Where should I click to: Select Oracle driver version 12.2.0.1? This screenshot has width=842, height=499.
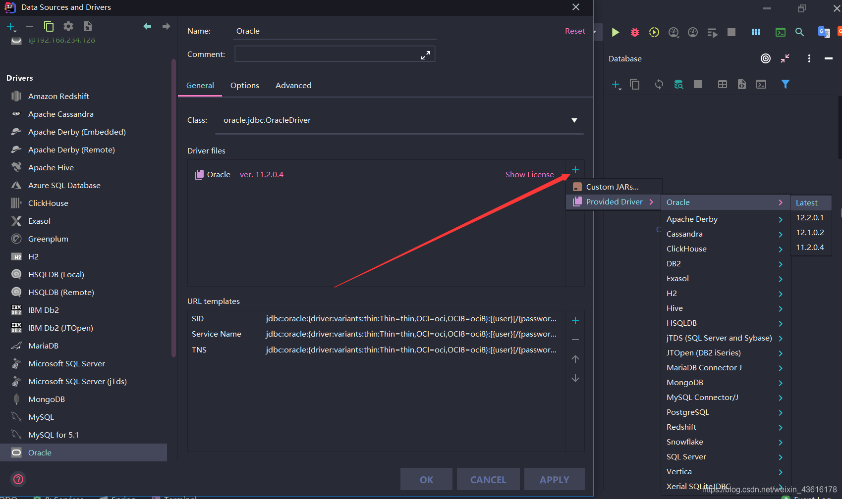(x=811, y=218)
